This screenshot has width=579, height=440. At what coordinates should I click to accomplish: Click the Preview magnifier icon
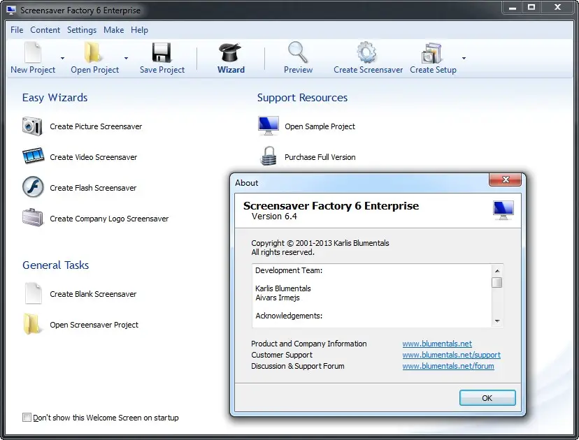[298, 52]
